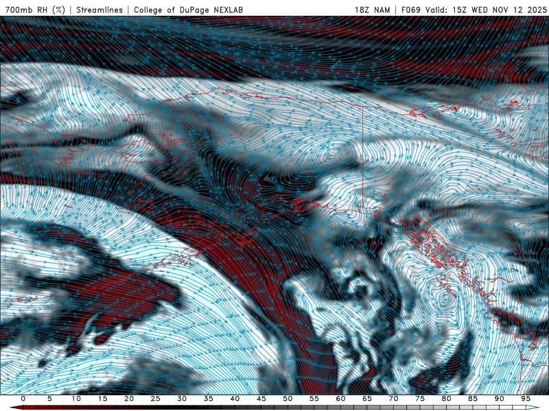Click the '0' color scale label
The width and height of the screenshot is (549, 411).
[23, 399]
